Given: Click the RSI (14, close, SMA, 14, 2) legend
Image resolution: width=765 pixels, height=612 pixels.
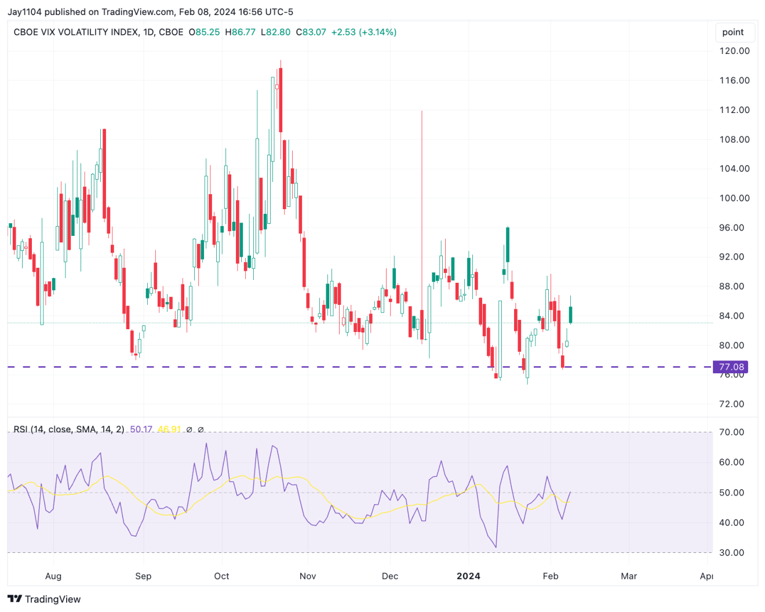Looking at the screenshot, I should tap(69, 429).
